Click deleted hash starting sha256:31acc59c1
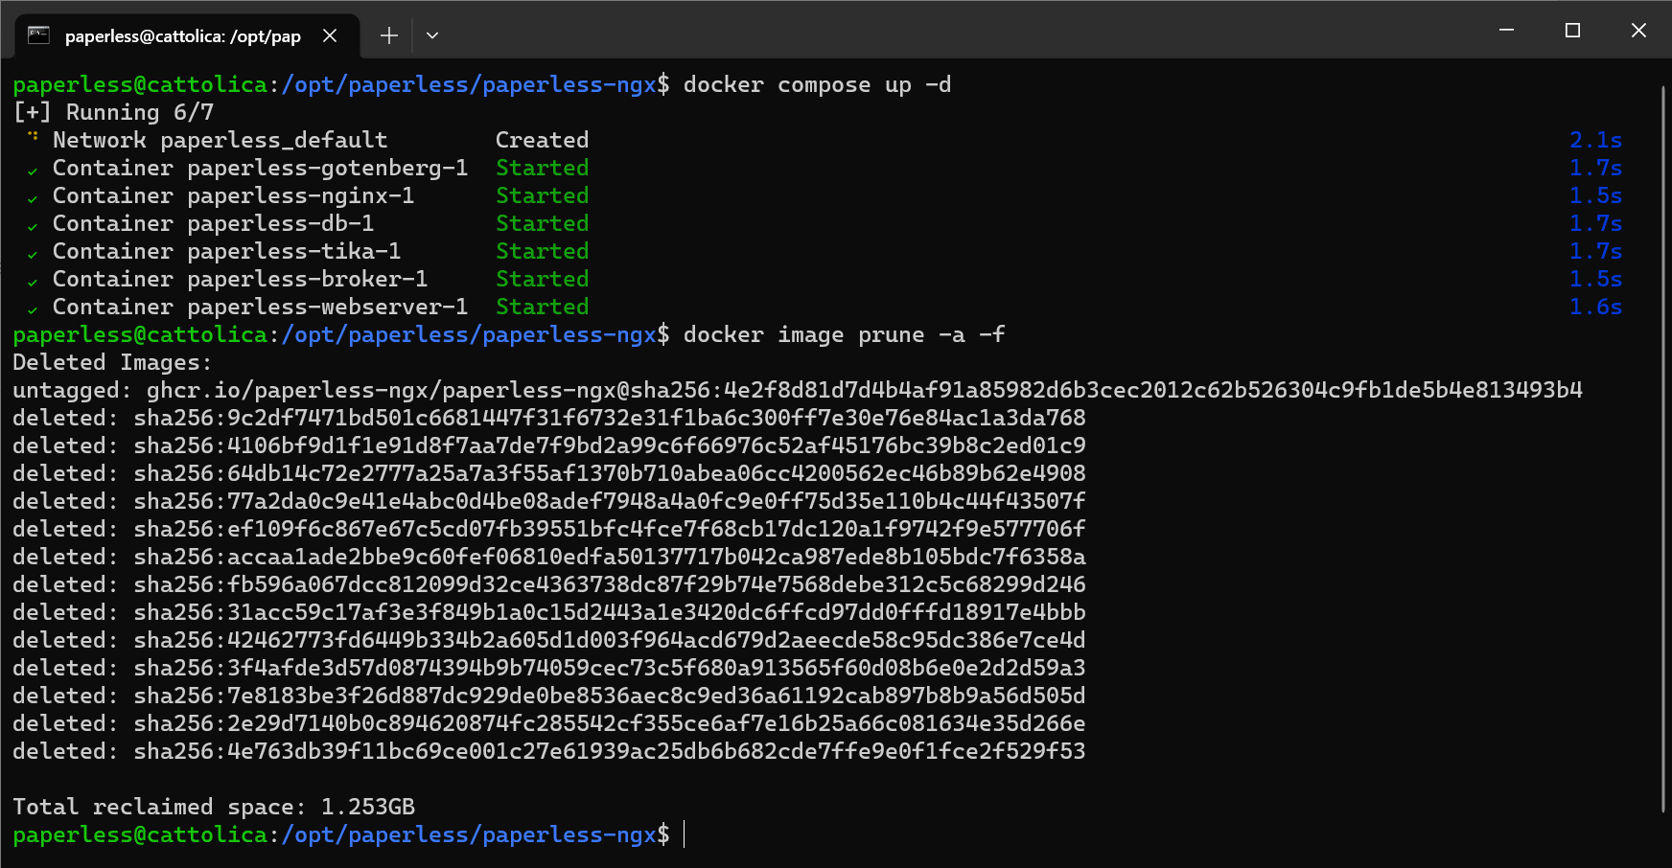The height and width of the screenshot is (868, 1672). pyautogui.click(x=610, y=612)
